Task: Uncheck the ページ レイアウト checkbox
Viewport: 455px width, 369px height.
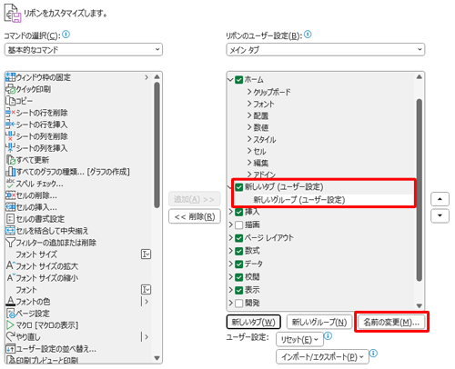Action: 239,238
